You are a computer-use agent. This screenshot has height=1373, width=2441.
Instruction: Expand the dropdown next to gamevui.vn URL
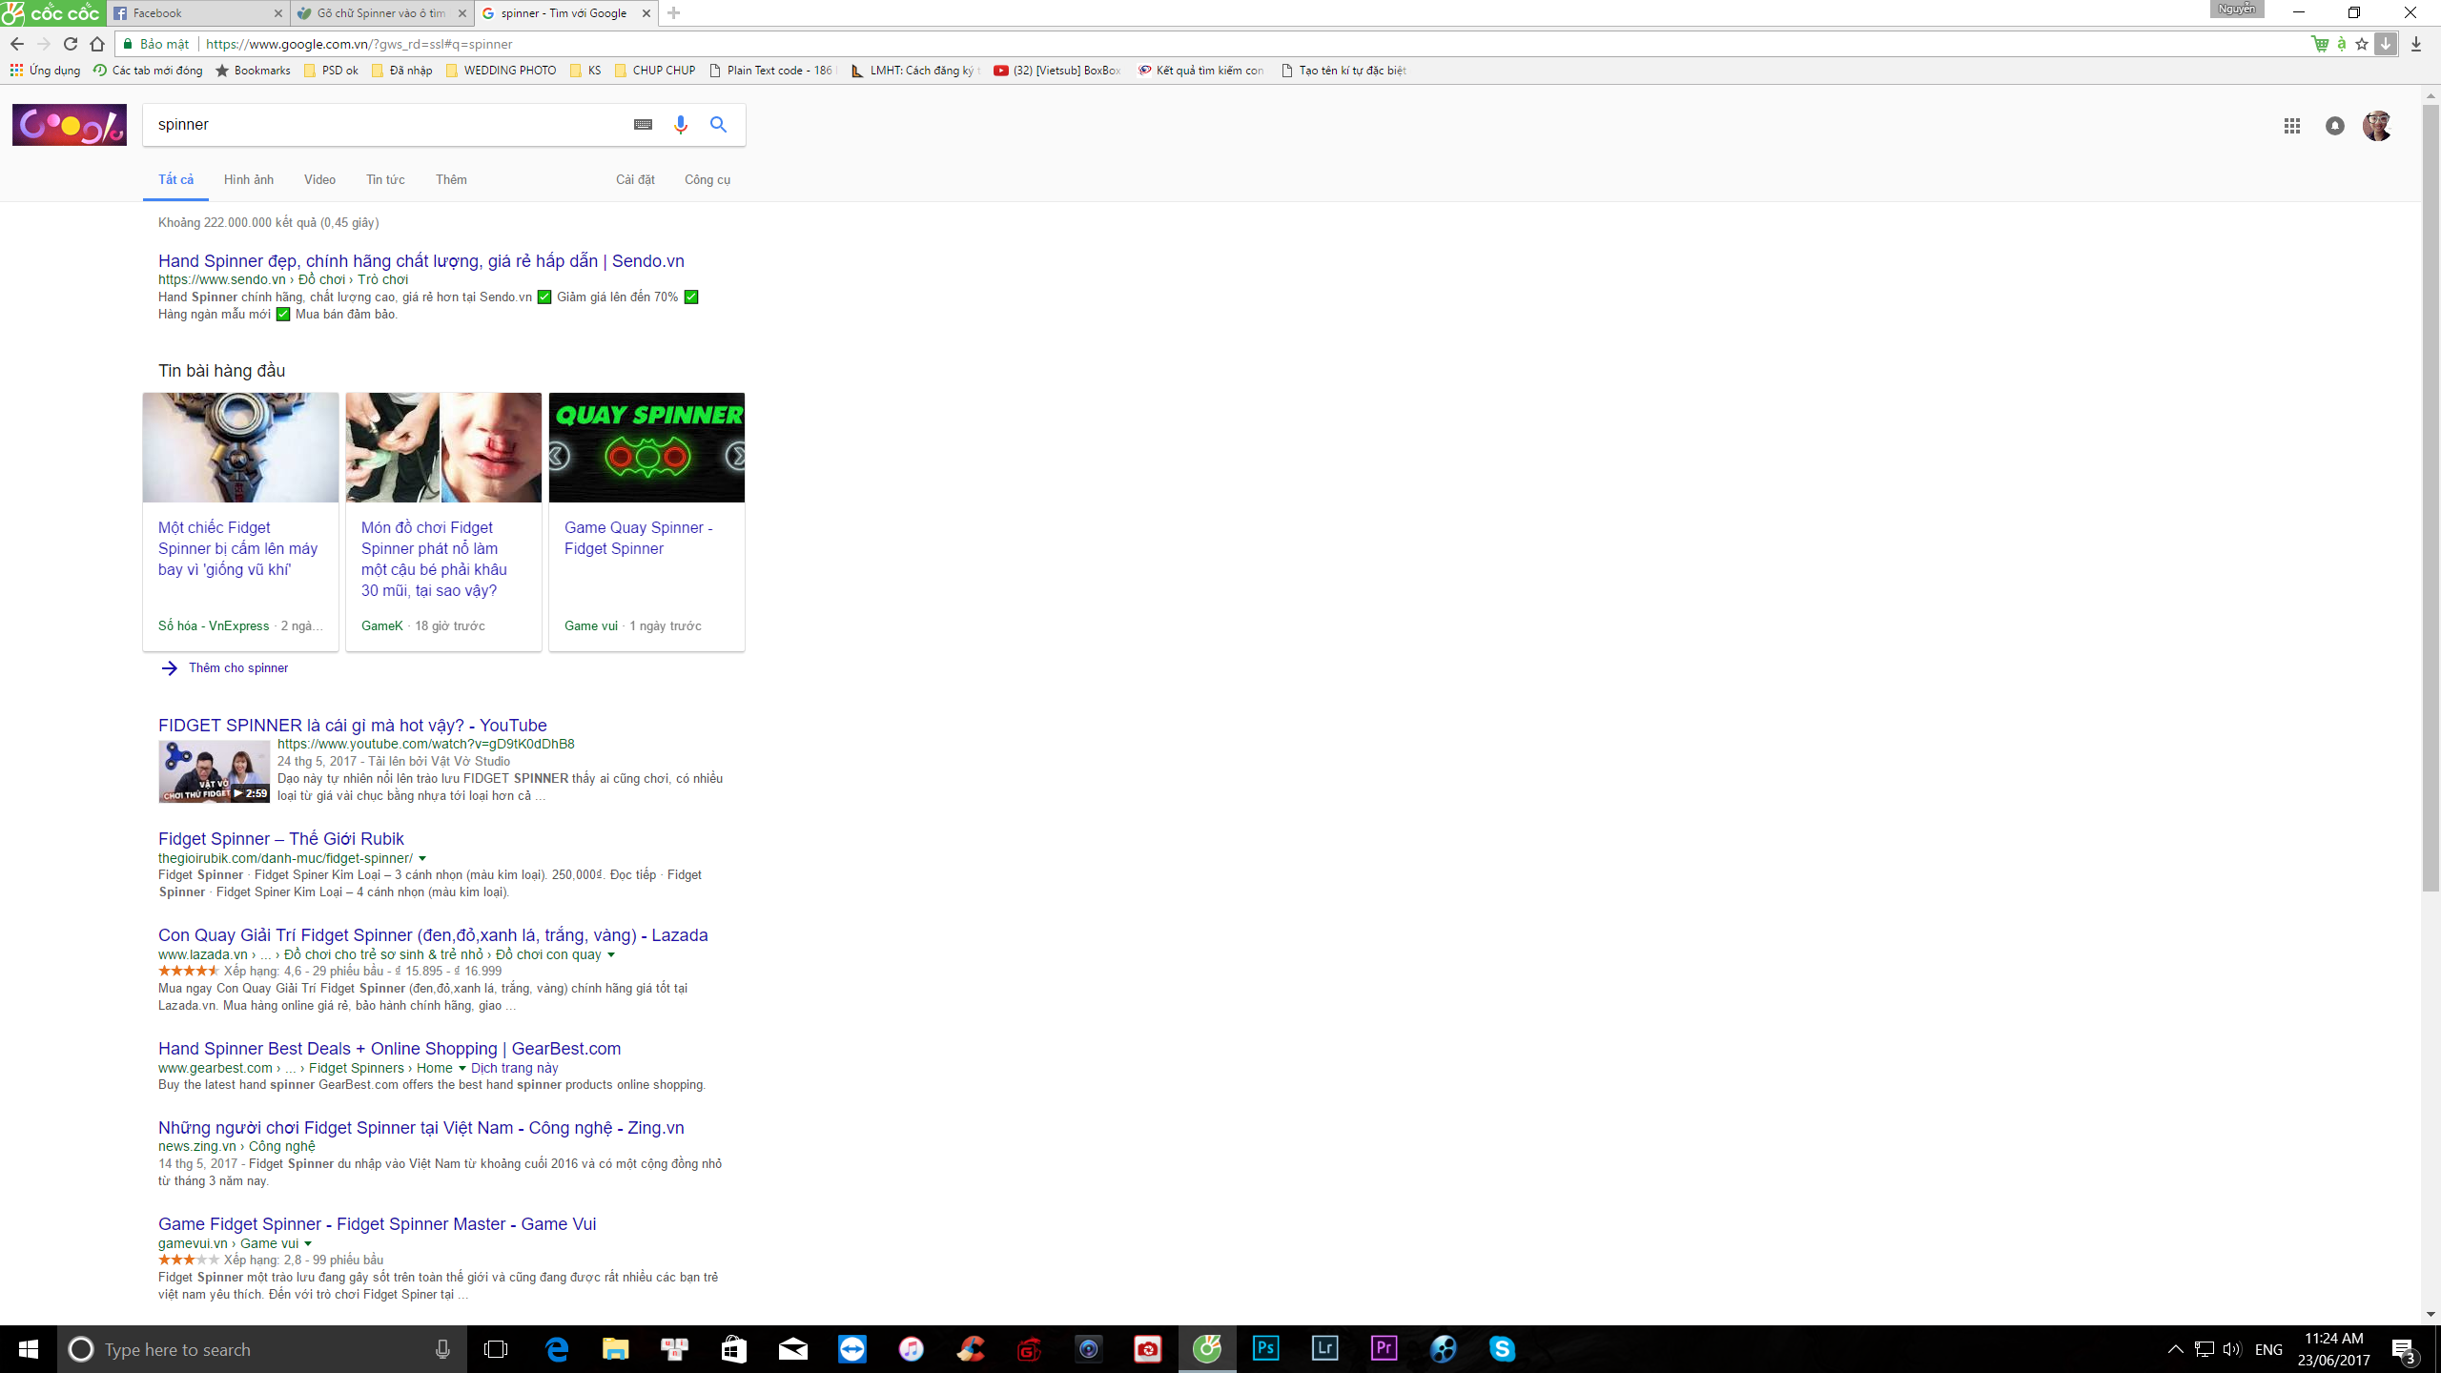310,1243
